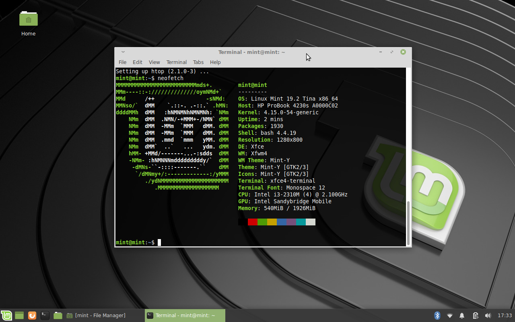Click the purple color block in neofetch output
Screen dimensions: 515x322
click(x=291, y=222)
